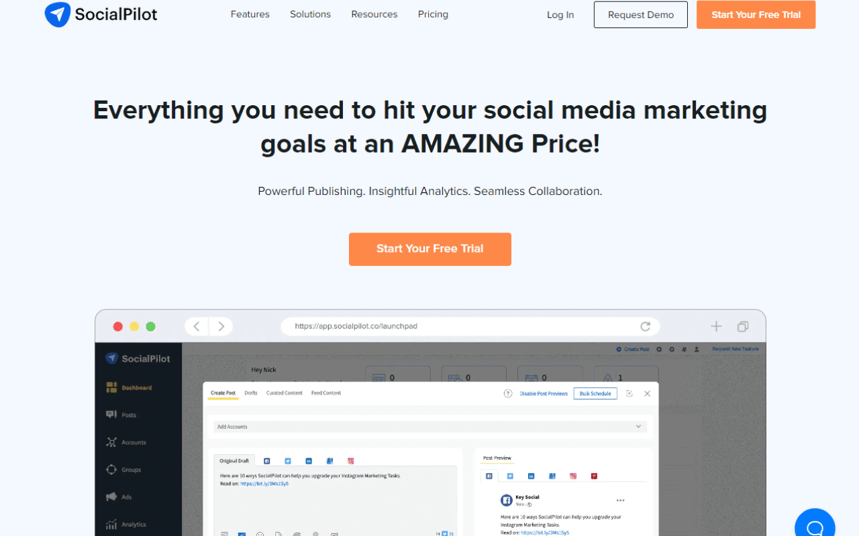Click the 'Hey Nick' greeting text
Image resolution: width=859 pixels, height=536 pixels.
[x=264, y=370]
